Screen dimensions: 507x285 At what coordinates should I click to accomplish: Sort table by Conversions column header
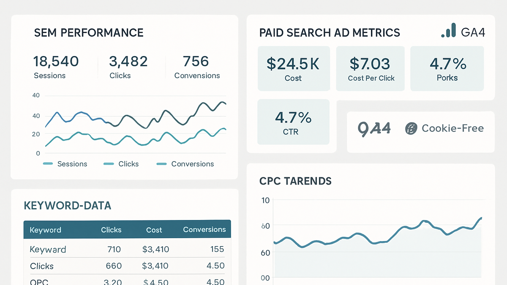point(204,230)
